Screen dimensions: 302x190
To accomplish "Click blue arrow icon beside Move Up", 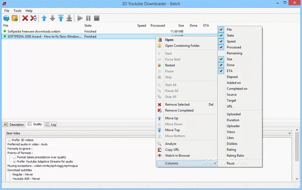I will 160,118.
